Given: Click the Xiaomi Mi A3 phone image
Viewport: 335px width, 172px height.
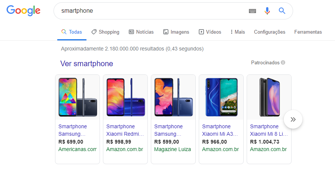Looking at the screenshot, I should click(x=221, y=97).
